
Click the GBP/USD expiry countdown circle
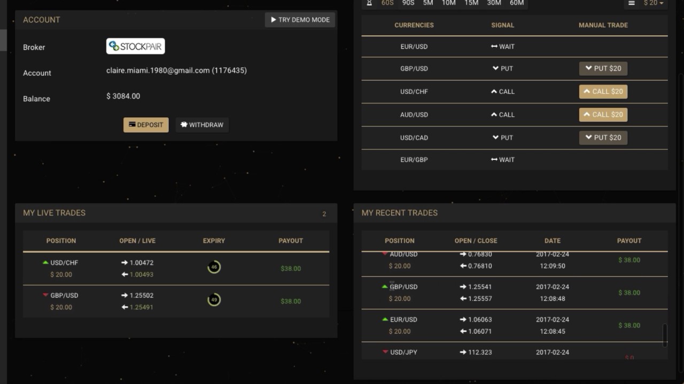tap(214, 300)
